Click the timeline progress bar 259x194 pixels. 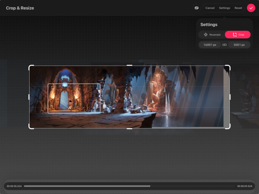129,186
